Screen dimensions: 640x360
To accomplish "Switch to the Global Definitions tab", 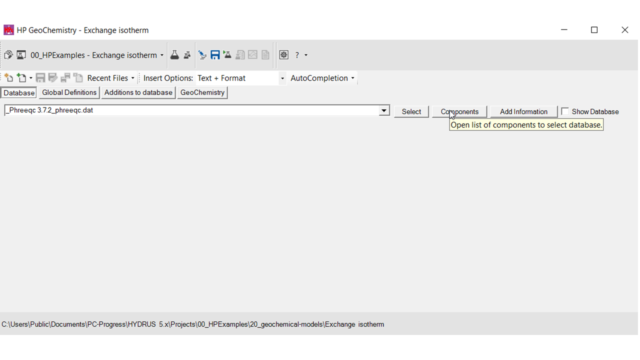I will (69, 92).
